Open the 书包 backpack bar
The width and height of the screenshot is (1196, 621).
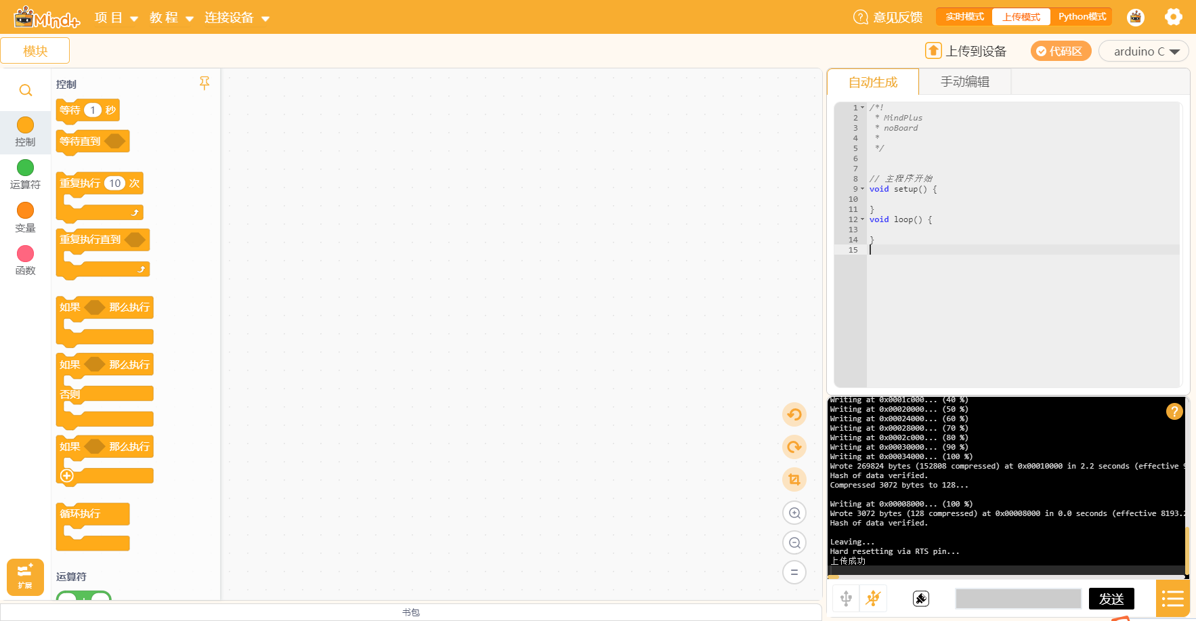point(411,612)
